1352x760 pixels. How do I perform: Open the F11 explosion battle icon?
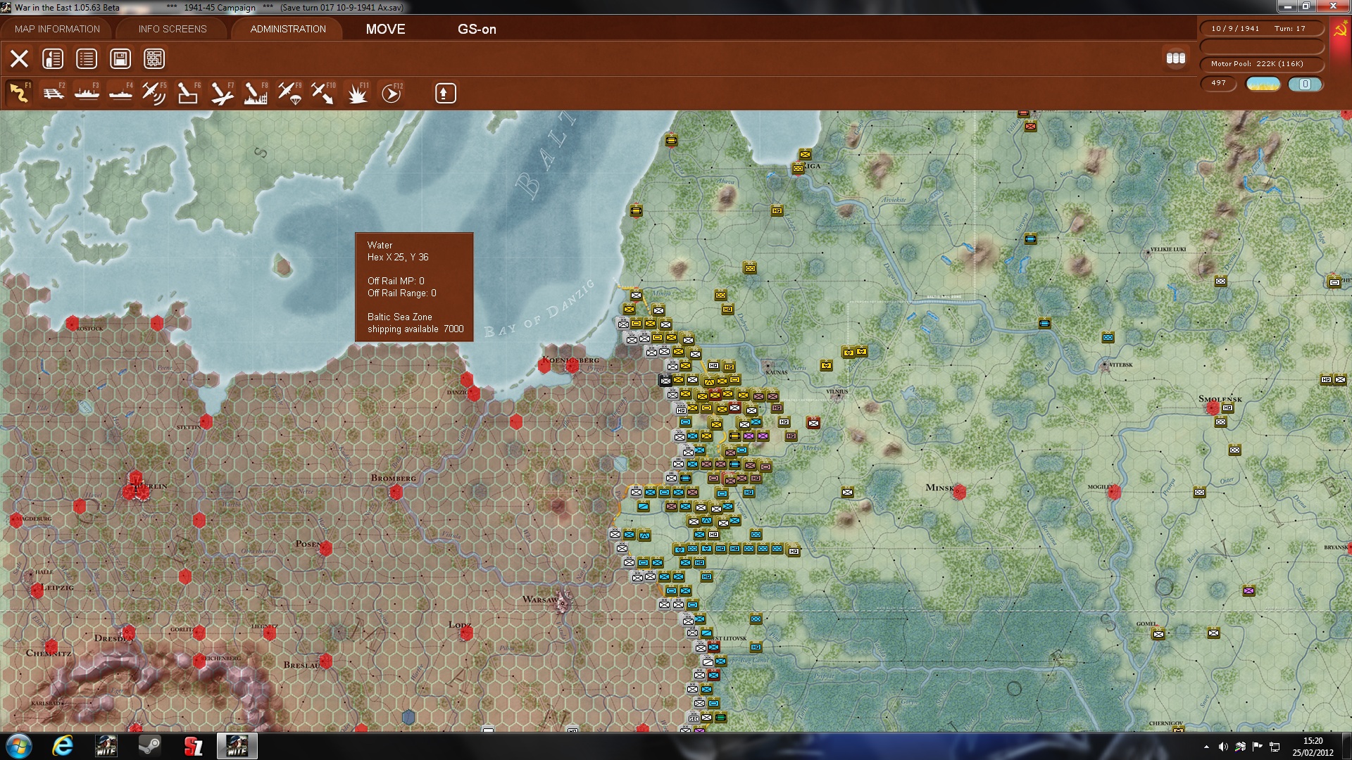tap(358, 93)
